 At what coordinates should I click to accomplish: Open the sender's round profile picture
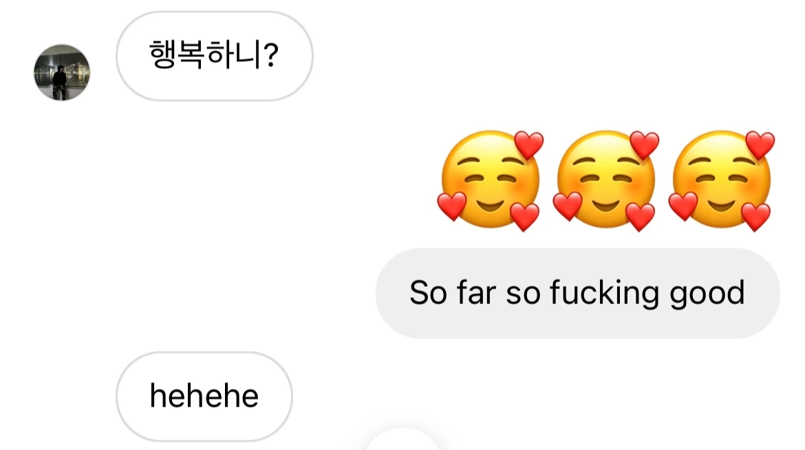click(x=62, y=72)
